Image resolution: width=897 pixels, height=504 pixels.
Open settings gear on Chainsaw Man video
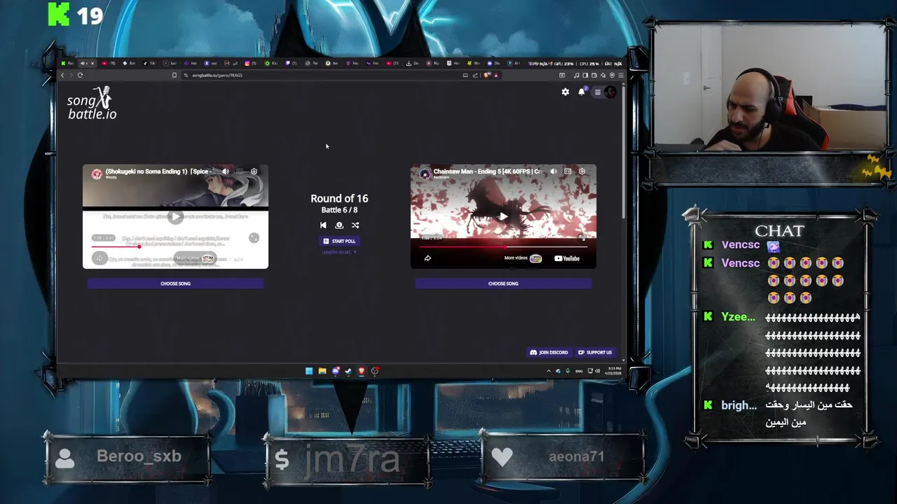[x=582, y=171]
